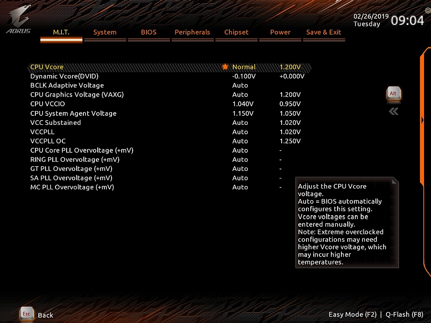Click the Back label
Viewport: 431px width, 323px height.
(x=45, y=315)
